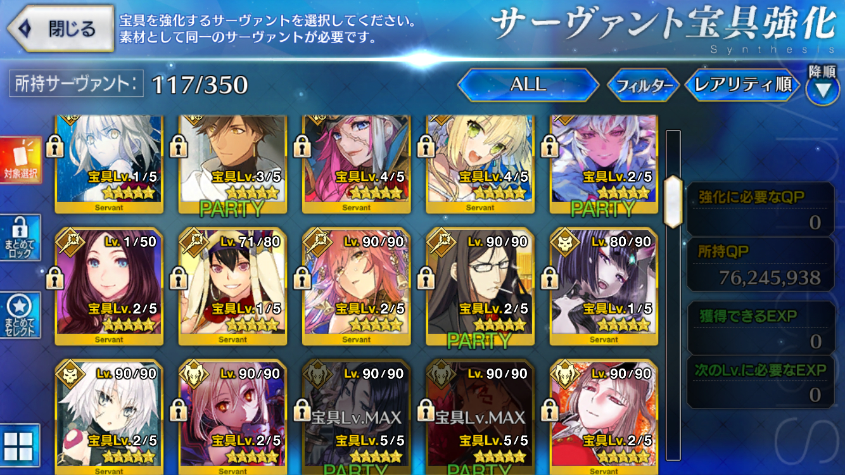Toggle lock on Lv. 71/80 servant
845x475 pixels.
[x=179, y=277]
